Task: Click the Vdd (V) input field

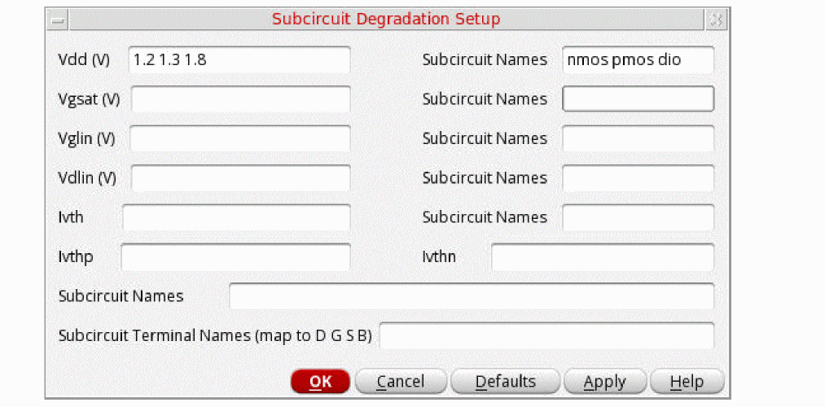Action: (x=239, y=59)
